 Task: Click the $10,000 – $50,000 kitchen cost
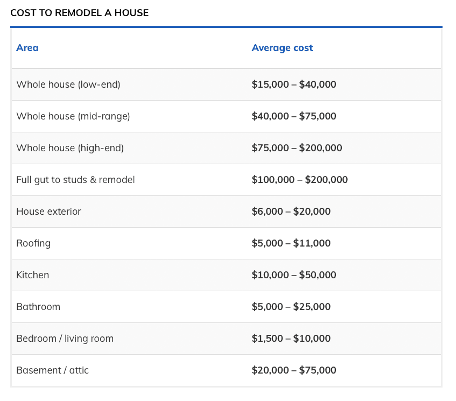point(293,275)
